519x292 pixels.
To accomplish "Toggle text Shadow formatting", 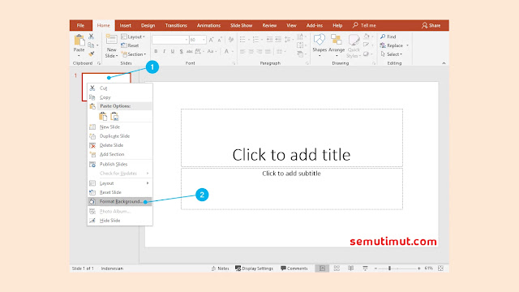I will click(181, 51).
